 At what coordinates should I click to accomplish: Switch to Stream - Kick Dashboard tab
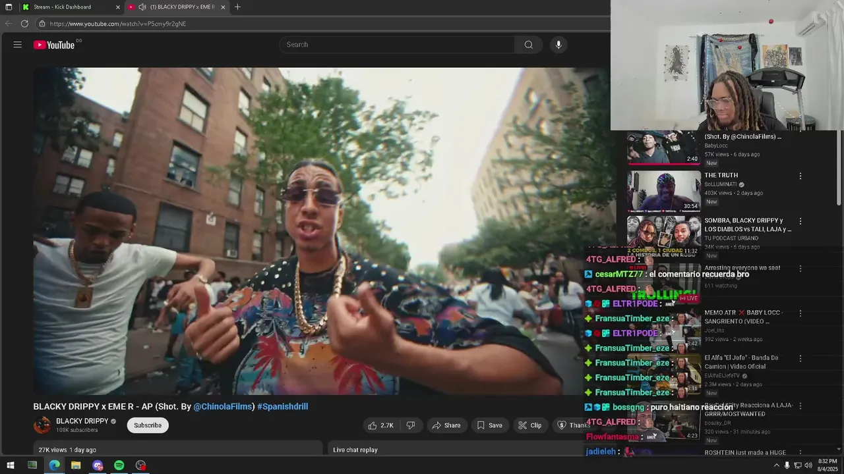tap(70, 7)
